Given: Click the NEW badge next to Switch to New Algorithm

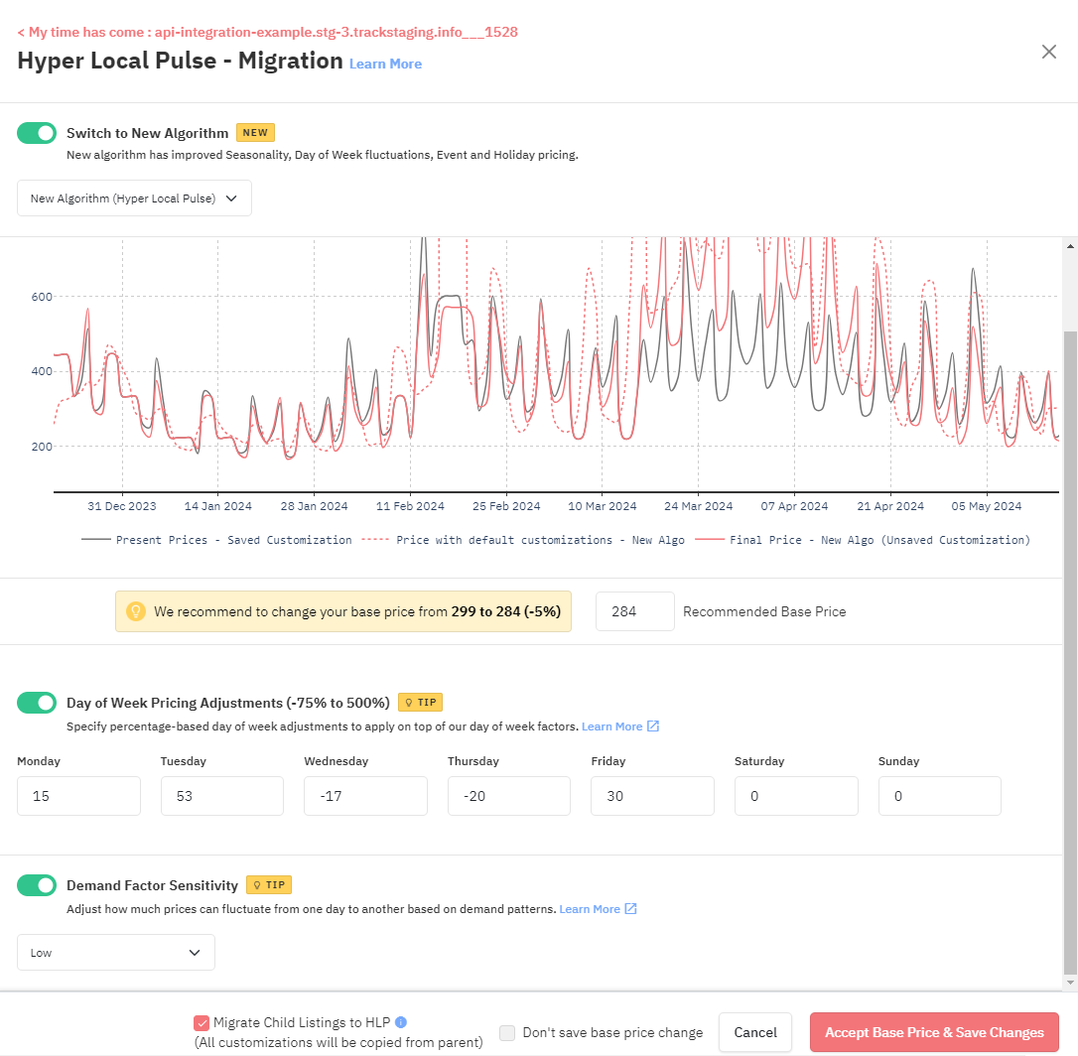Looking at the screenshot, I should pos(255,131).
